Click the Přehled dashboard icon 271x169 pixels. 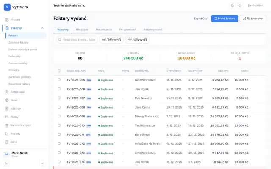coord(7,20)
